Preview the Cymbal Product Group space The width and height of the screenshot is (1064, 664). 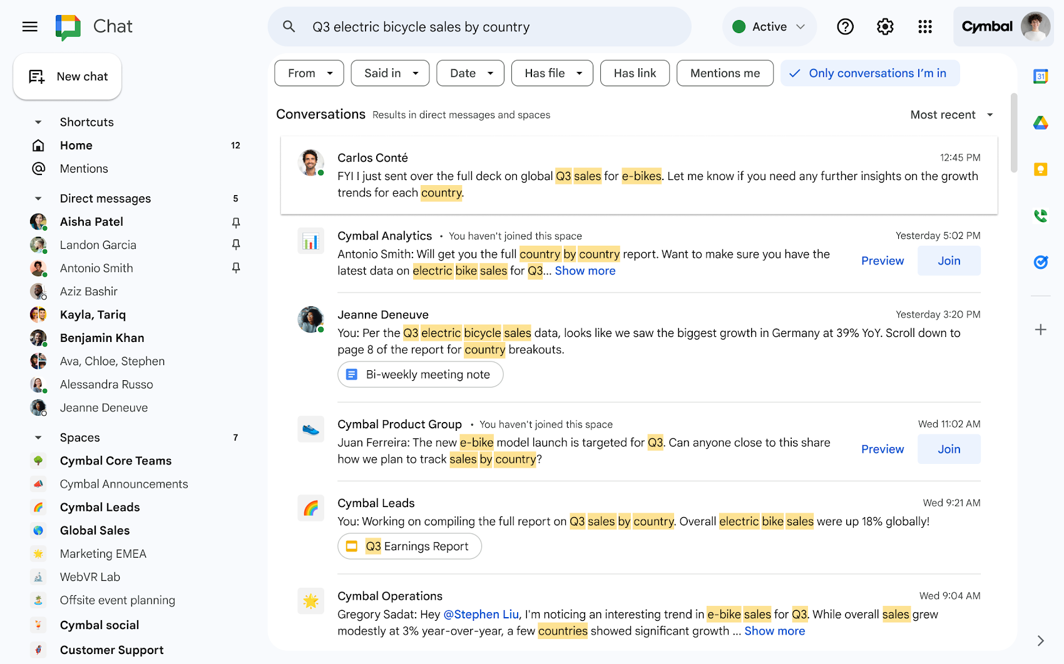[882, 449]
